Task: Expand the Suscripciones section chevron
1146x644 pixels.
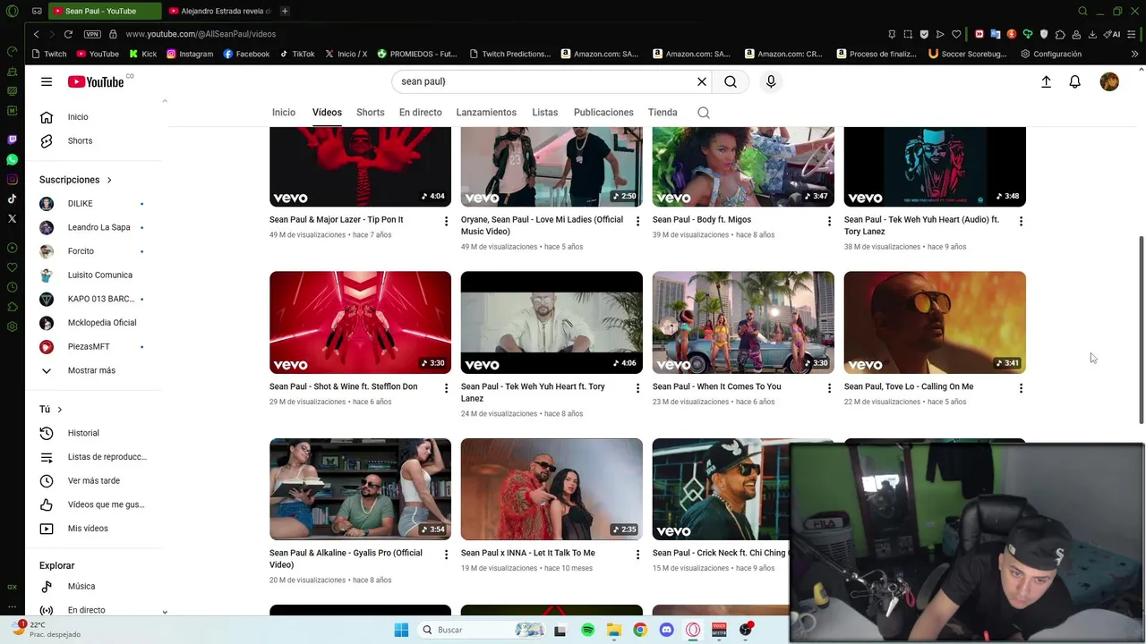Action: (x=109, y=180)
